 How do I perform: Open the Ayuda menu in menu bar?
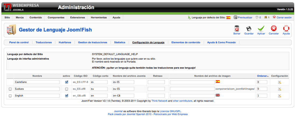click(116, 17)
